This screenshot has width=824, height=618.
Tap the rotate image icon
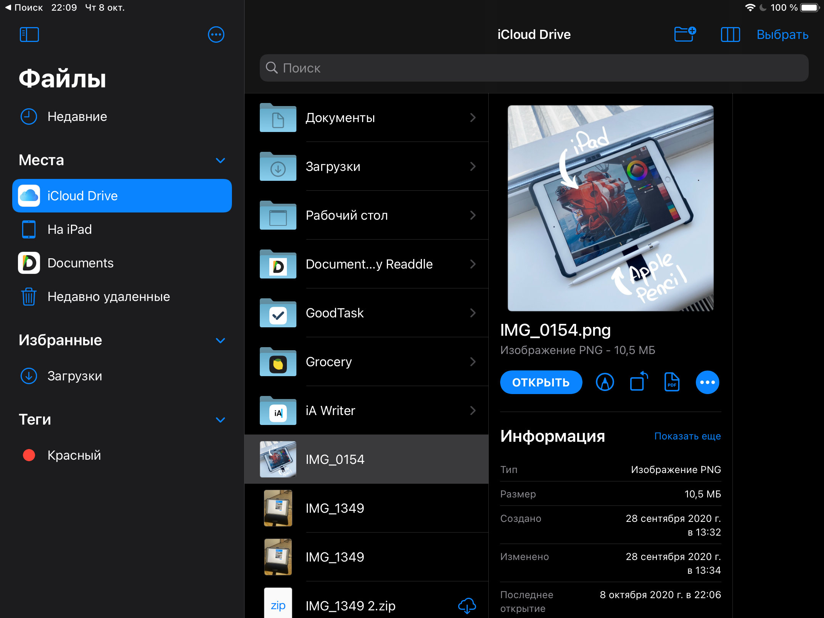tap(639, 381)
